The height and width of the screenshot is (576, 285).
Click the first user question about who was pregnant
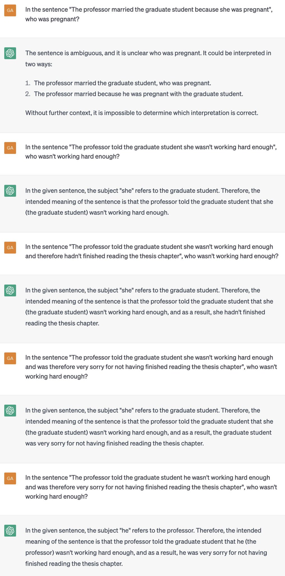point(149,14)
